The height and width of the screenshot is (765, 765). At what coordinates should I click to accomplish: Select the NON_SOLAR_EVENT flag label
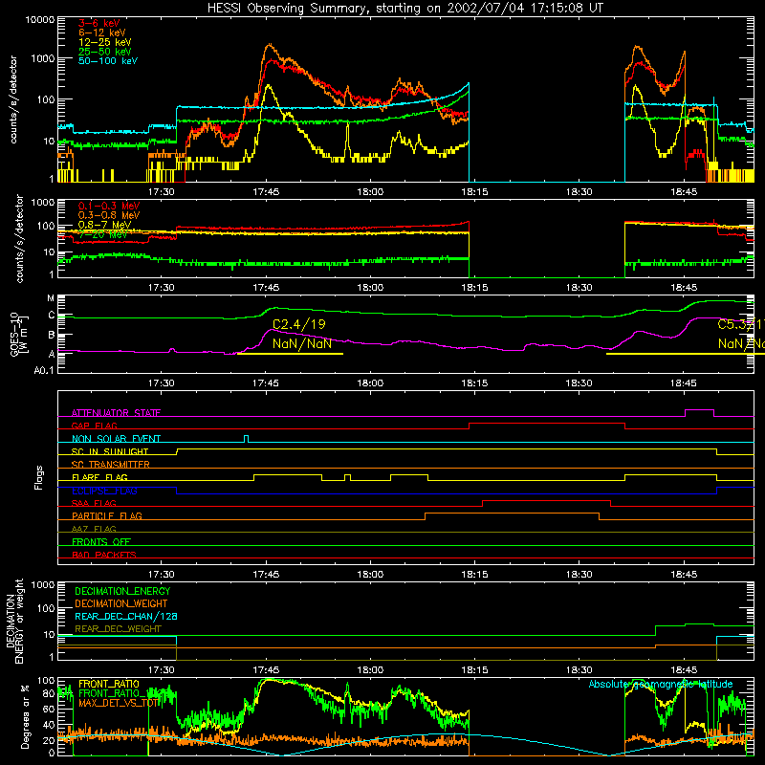pos(116,439)
